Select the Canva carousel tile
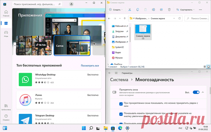The width and height of the screenshot is (211, 132). click(x=72, y=45)
